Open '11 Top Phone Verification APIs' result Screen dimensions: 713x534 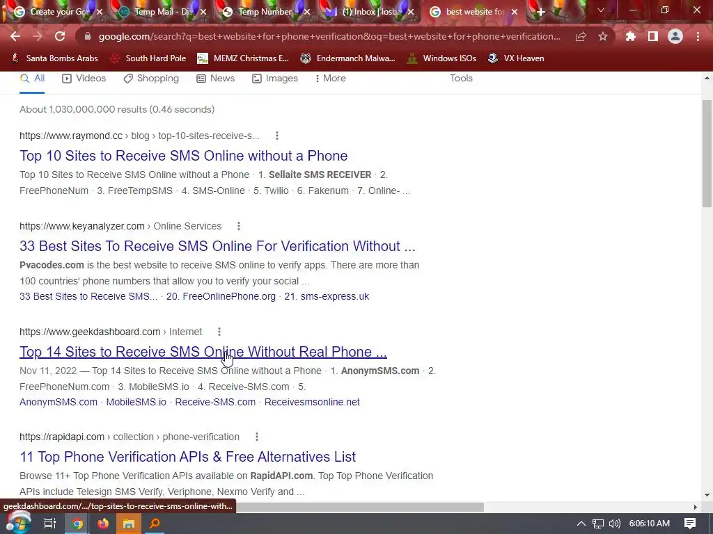click(187, 457)
